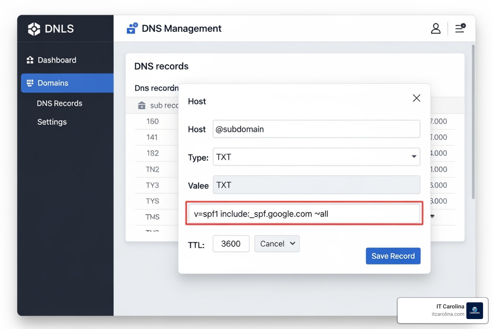The height and width of the screenshot is (329, 493).
Task: Expand the dropdown arrow in the TMS row
Action: click(432, 216)
